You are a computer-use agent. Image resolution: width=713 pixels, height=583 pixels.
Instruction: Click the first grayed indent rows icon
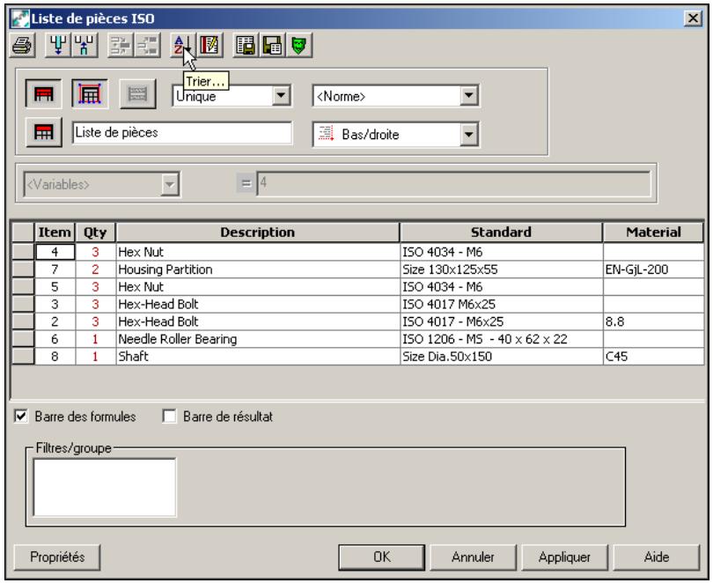[121, 45]
